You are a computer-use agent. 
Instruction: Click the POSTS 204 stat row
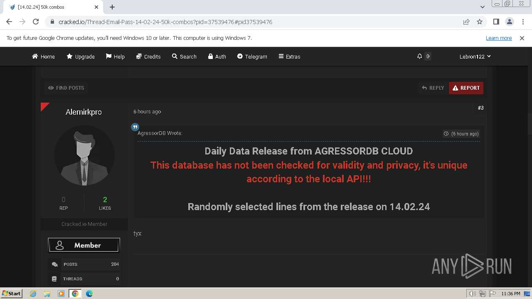pyautogui.click(x=84, y=264)
